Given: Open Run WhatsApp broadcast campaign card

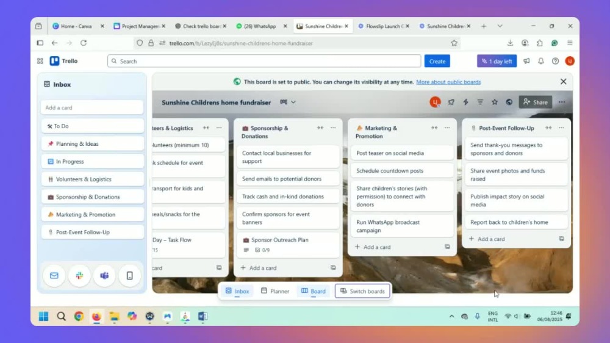Looking at the screenshot, I should (x=402, y=226).
